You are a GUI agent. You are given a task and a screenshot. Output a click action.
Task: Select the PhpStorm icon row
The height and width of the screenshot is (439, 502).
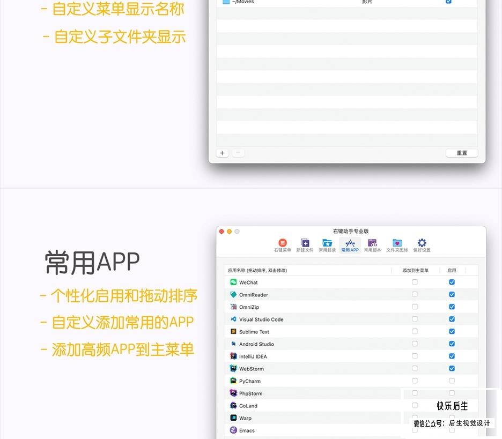pos(351,393)
